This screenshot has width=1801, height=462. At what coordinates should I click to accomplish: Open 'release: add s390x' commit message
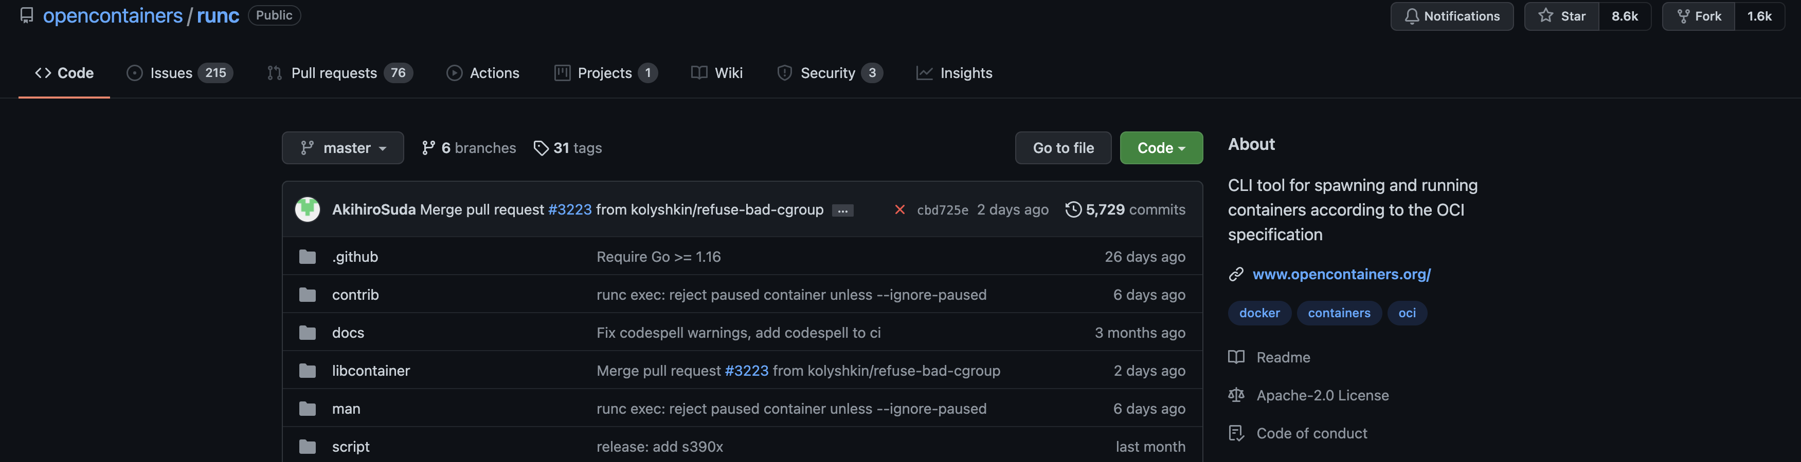(x=660, y=447)
